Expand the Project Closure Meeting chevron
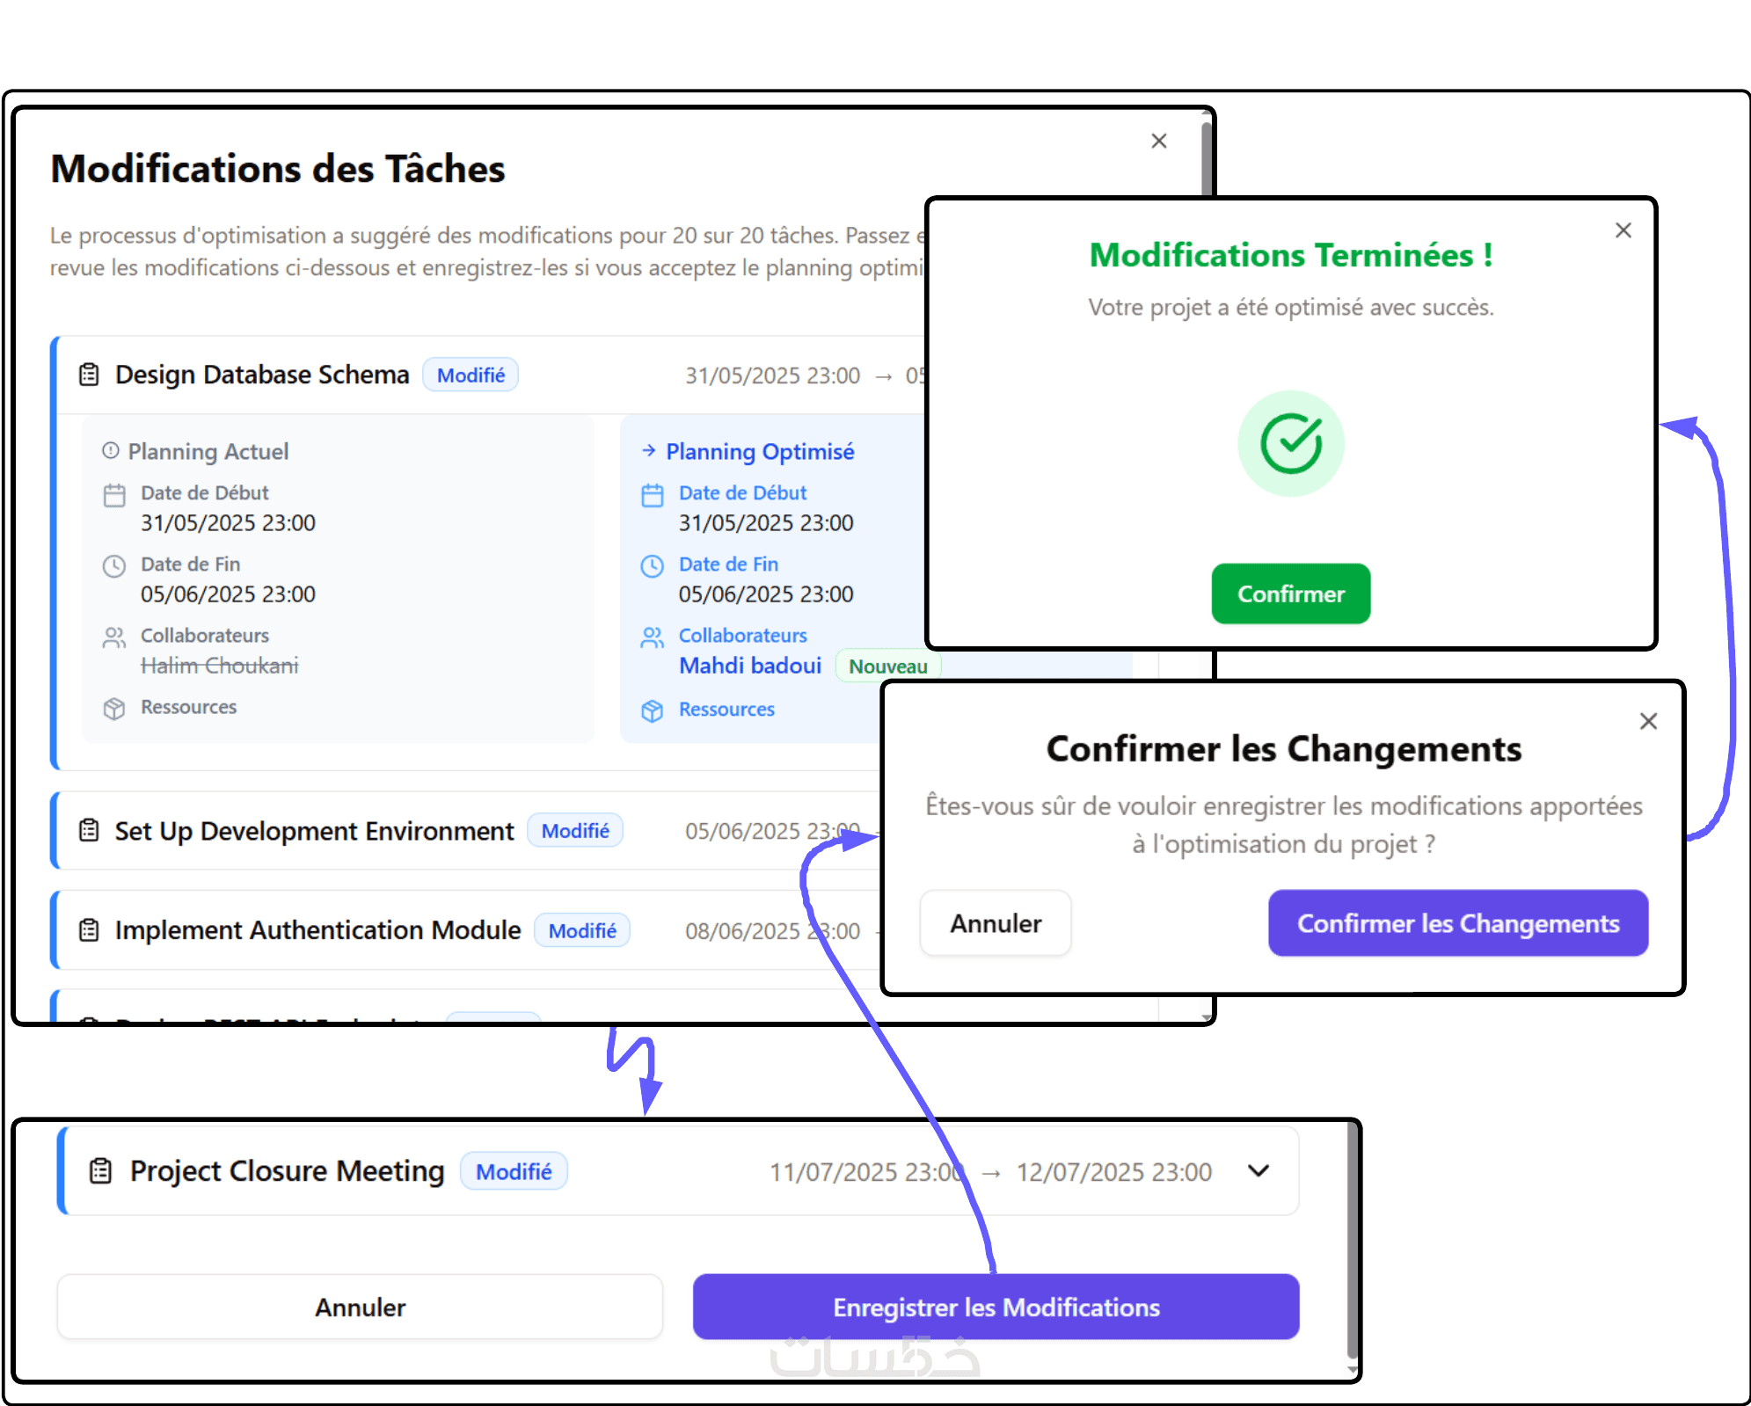 (x=1259, y=1170)
